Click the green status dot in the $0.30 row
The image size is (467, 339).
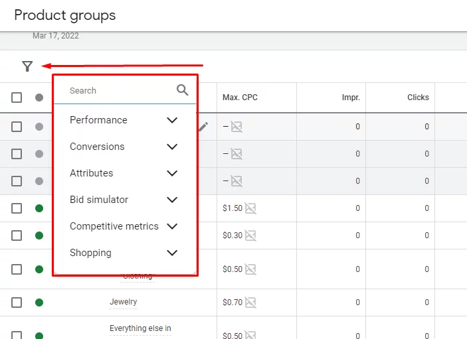pyautogui.click(x=39, y=236)
